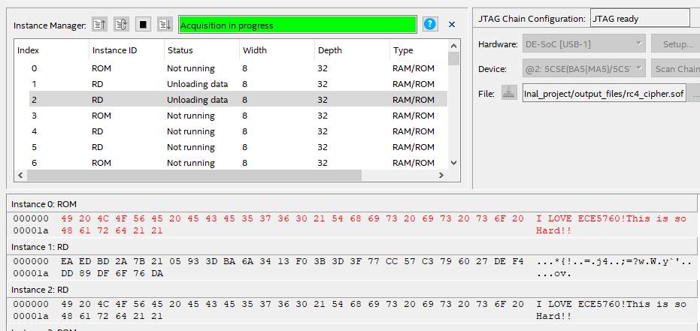Click the Depth column header

tap(352, 50)
